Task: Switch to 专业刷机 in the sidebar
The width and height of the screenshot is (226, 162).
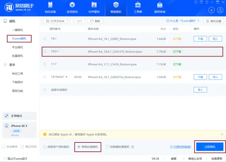Action: coord(17,47)
